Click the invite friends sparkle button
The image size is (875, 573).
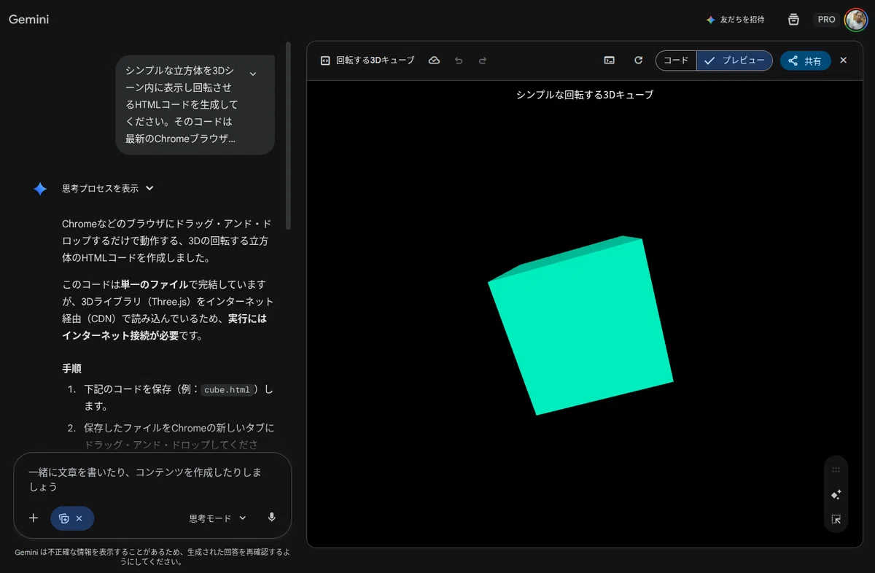[x=735, y=20]
